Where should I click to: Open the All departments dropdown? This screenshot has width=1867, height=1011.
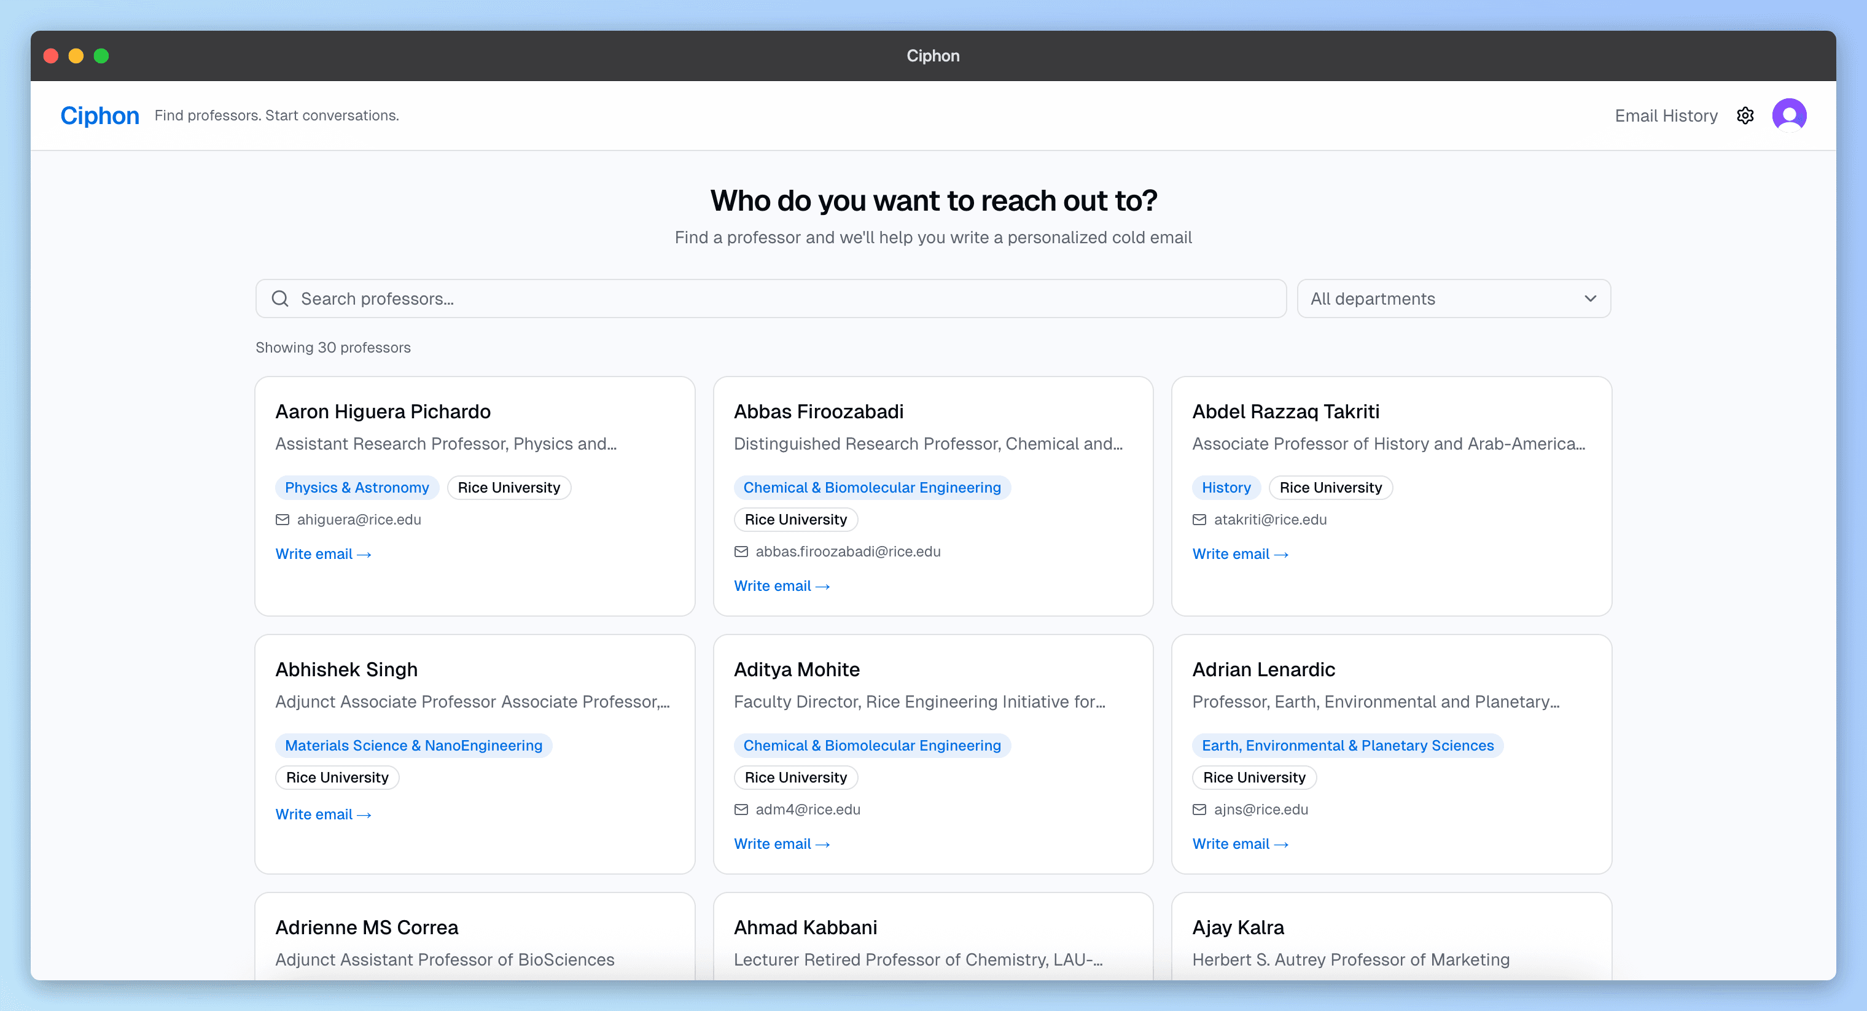[1453, 298]
